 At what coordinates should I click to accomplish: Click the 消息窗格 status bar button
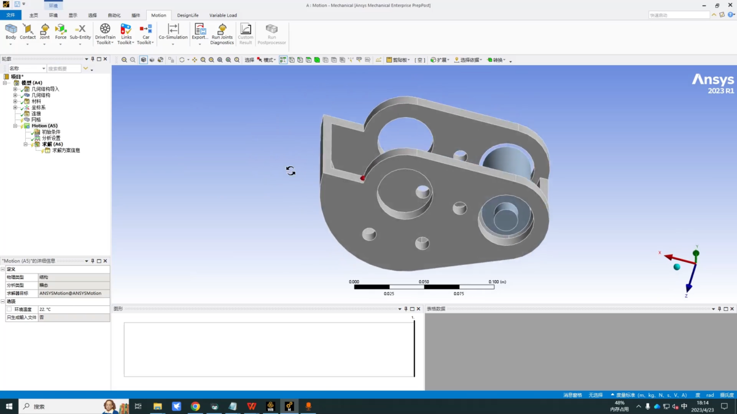(572, 395)
